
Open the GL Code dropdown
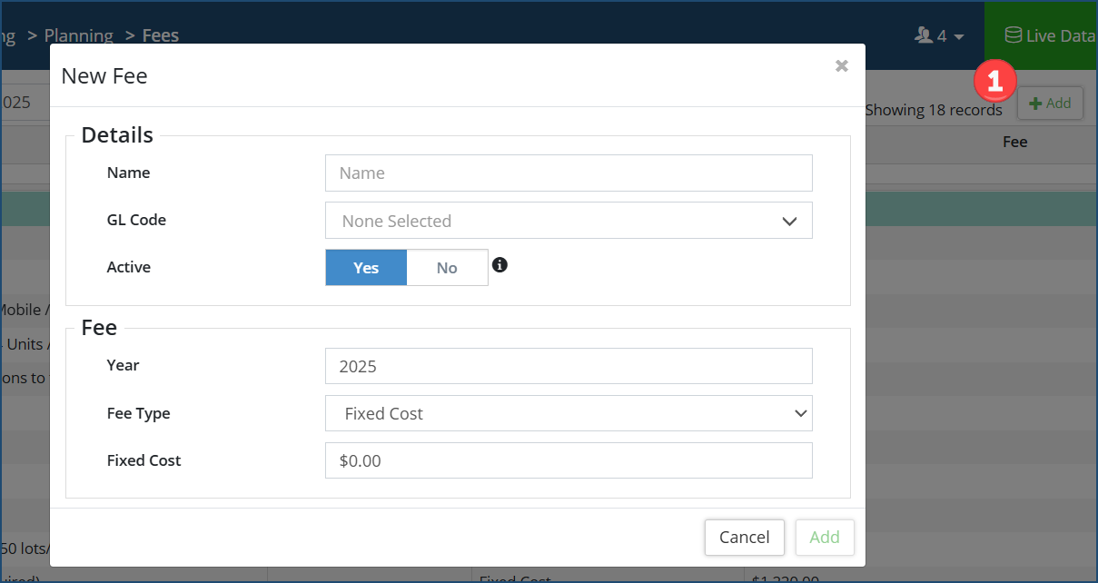569,221
